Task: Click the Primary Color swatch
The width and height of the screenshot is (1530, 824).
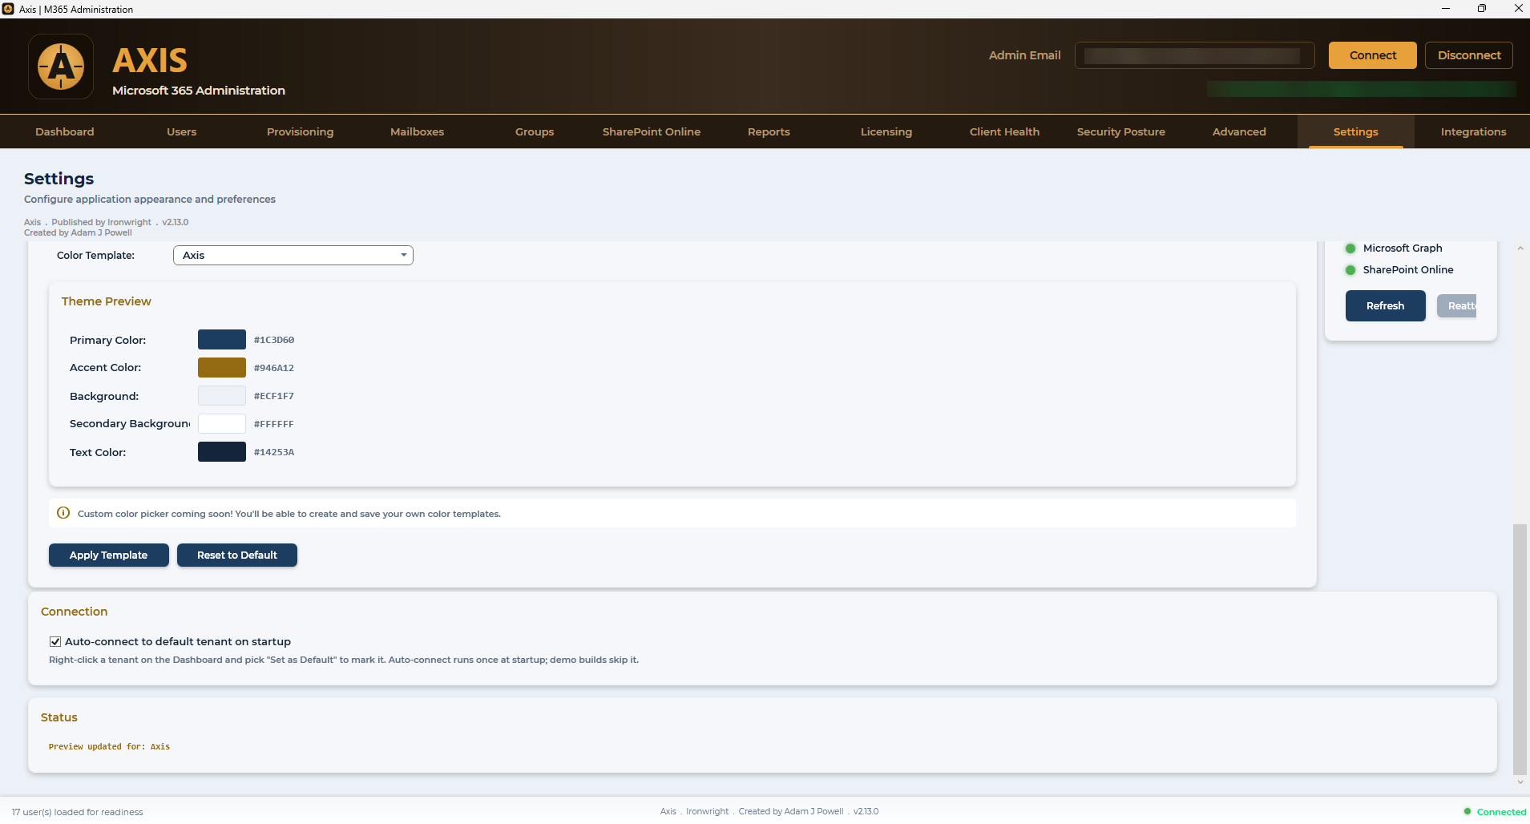Action: 222,340
